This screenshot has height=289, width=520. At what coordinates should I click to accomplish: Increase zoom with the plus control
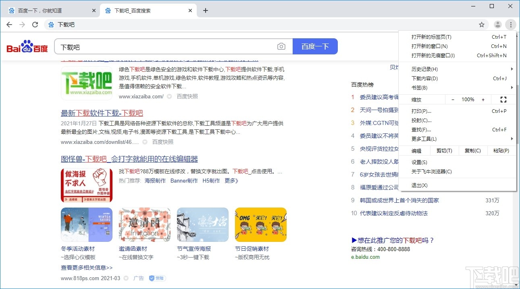[x=483, y=99]
